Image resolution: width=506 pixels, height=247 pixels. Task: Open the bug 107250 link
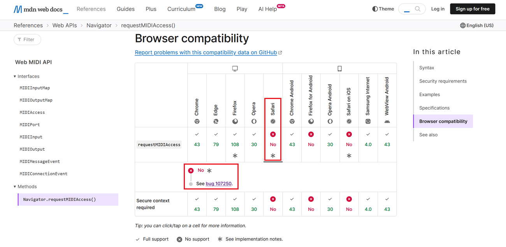point(218,184)
